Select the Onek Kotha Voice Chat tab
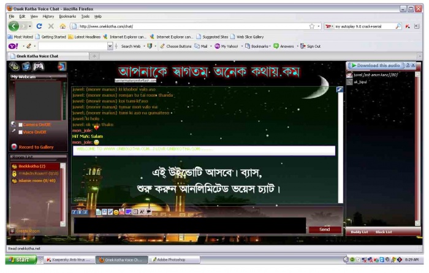 click(48, 56)
